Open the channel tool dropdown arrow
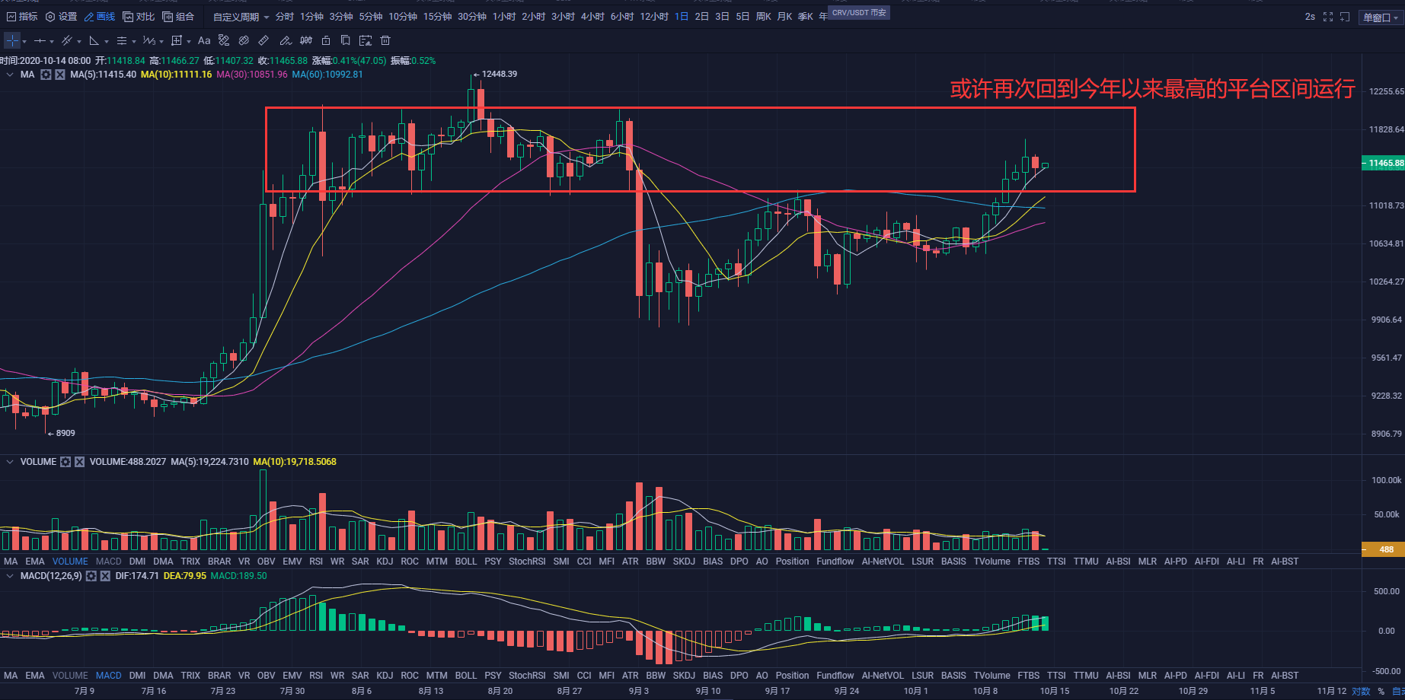 tap(79, 42)
